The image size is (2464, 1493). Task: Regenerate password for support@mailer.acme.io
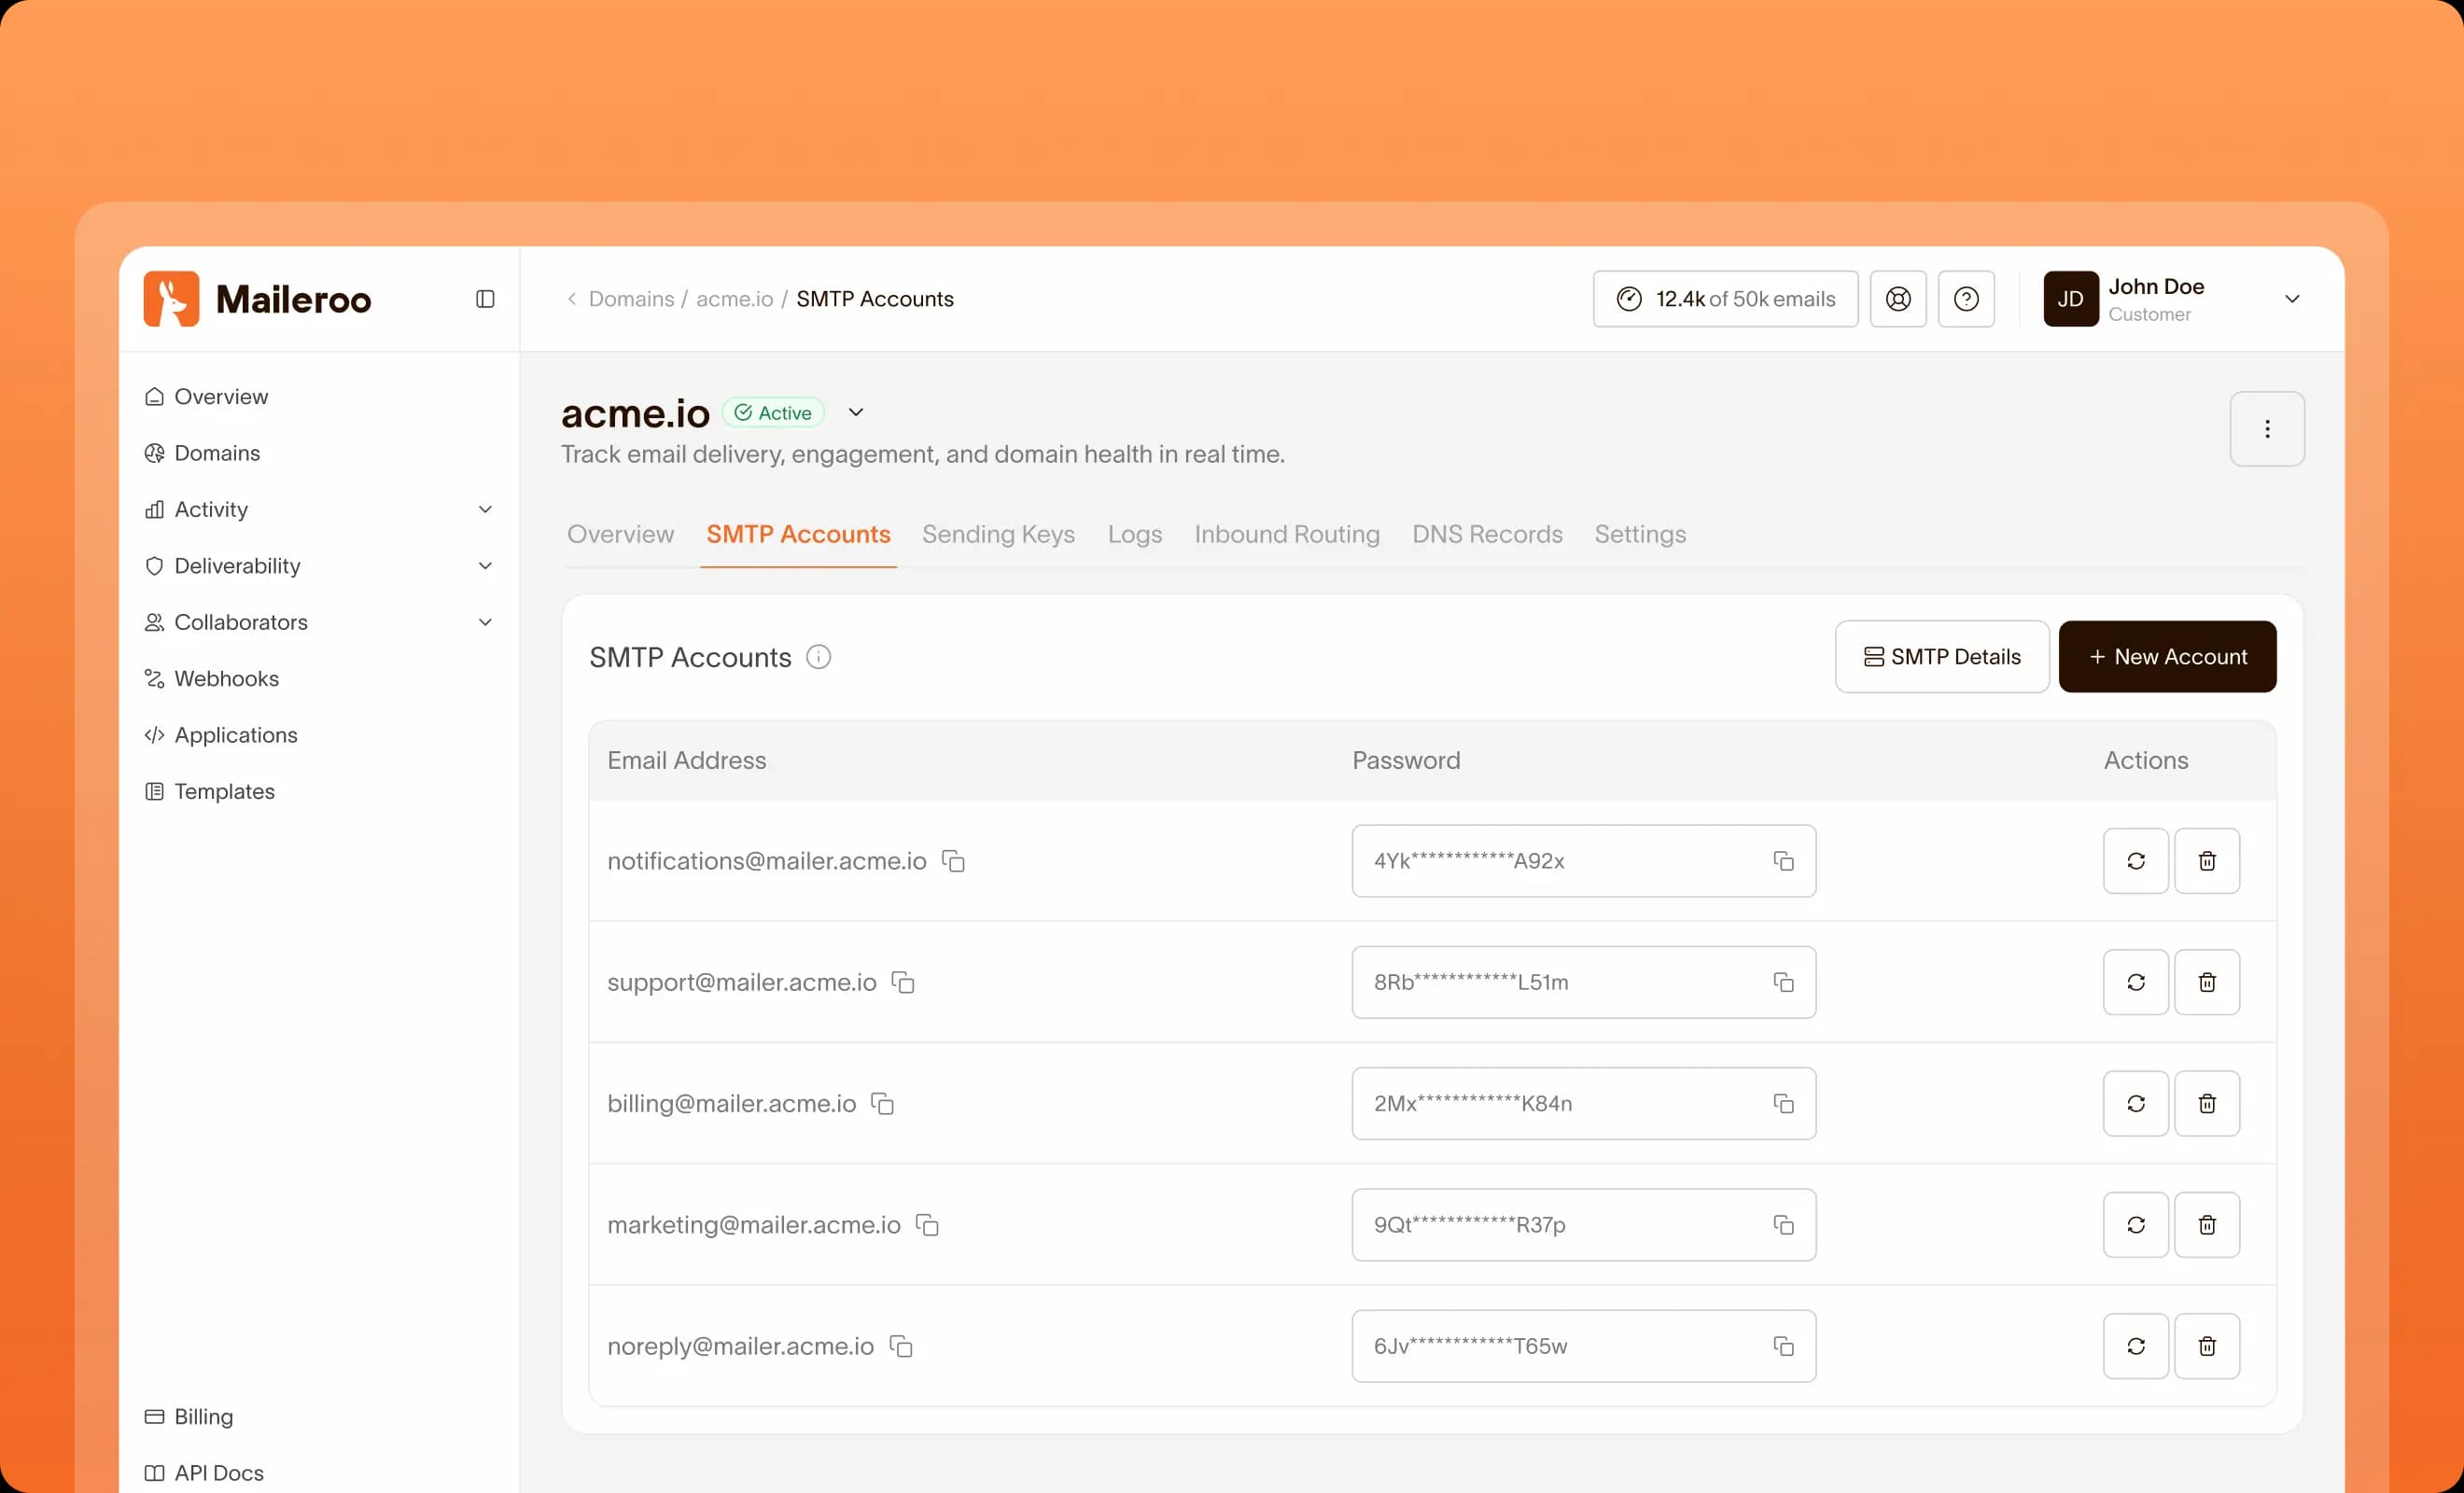pyautogui.click(x=2135, y=982)
